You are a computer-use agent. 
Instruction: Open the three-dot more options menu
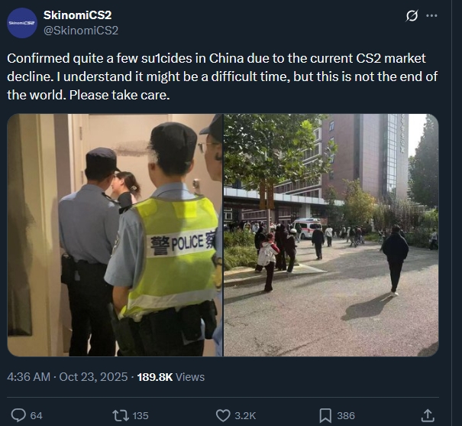[431, 15]
